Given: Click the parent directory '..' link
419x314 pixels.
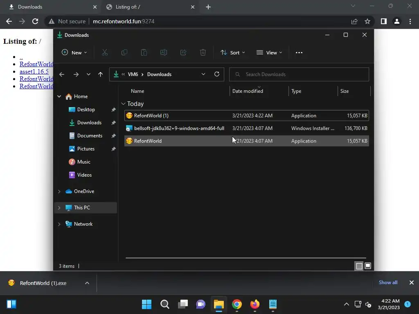Looking at the screenshot, I should pos(21,57).
